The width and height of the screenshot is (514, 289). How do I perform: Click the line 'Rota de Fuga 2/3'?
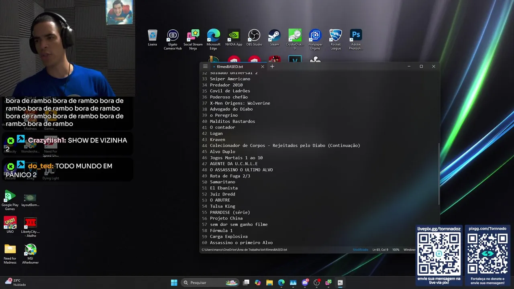pyautogui.click(x=230, y=176)
